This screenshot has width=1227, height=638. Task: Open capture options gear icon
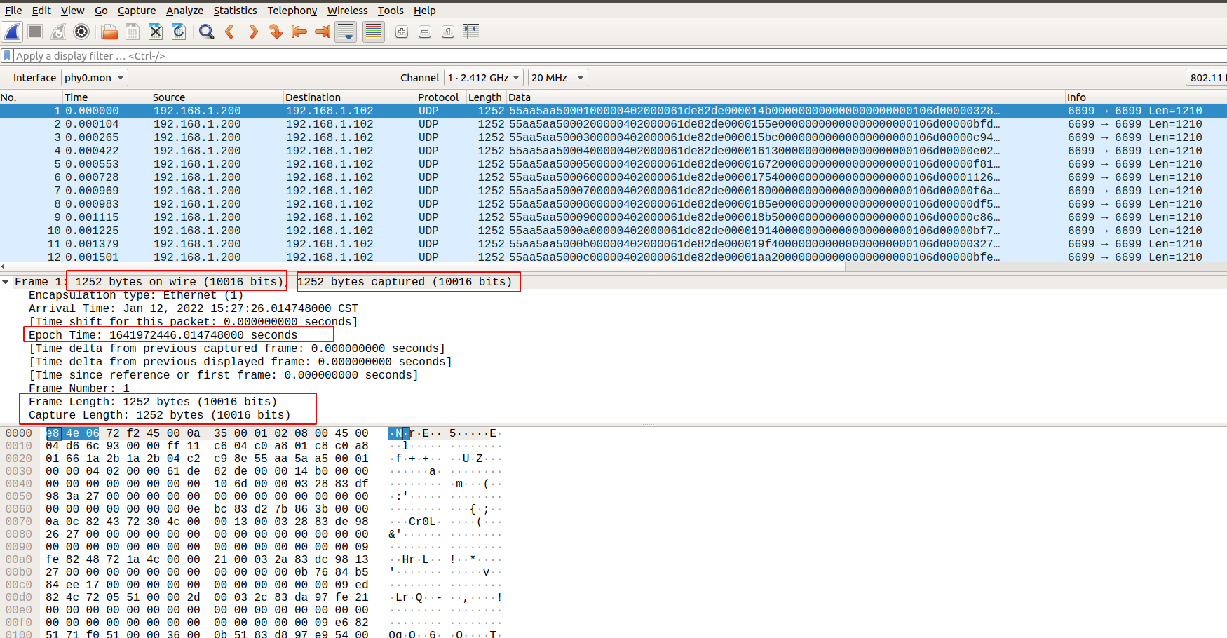coord(81,32)
